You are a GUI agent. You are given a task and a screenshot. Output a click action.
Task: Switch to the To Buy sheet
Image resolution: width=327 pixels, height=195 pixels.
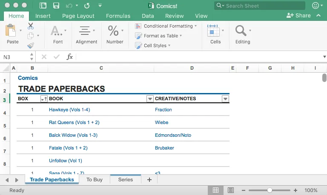click(x=94, y=179)
